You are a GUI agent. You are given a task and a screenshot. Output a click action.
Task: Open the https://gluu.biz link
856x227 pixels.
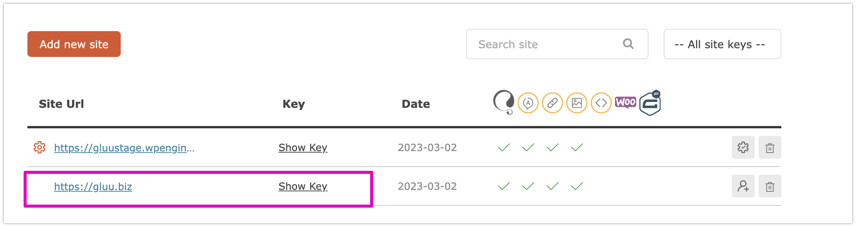coord(93,186)
